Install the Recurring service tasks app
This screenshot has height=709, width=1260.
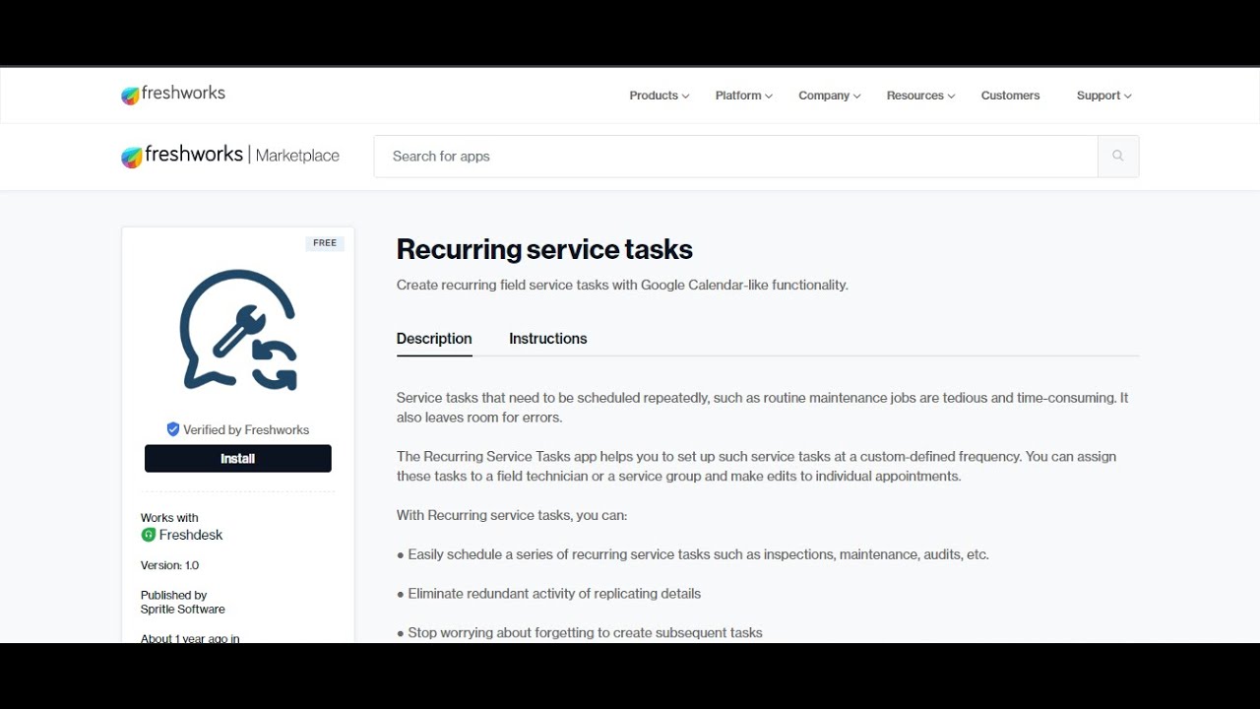(238, 459)
